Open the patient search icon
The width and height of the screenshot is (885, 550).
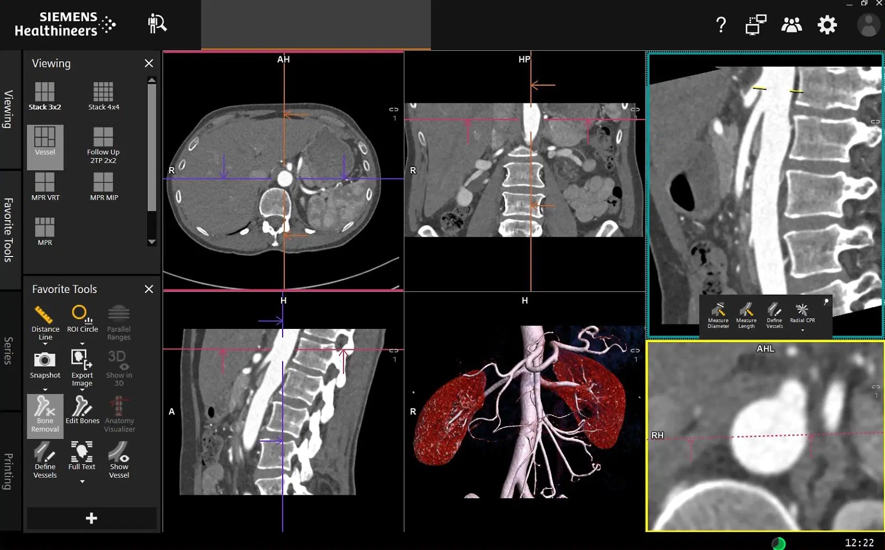point(157,24)
